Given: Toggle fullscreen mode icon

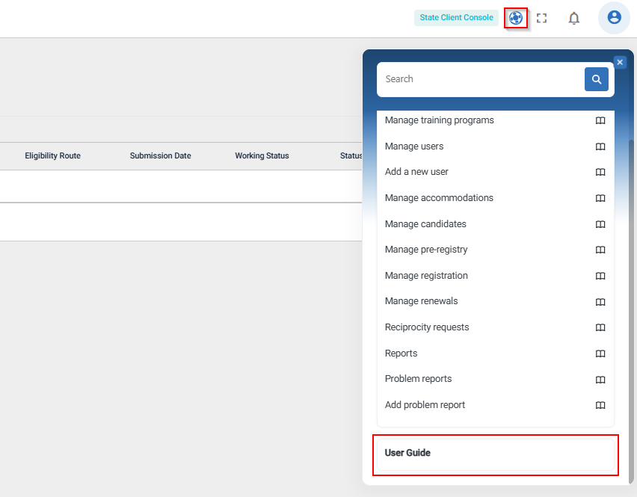Looking at the screenshot, I should point(541,18).
